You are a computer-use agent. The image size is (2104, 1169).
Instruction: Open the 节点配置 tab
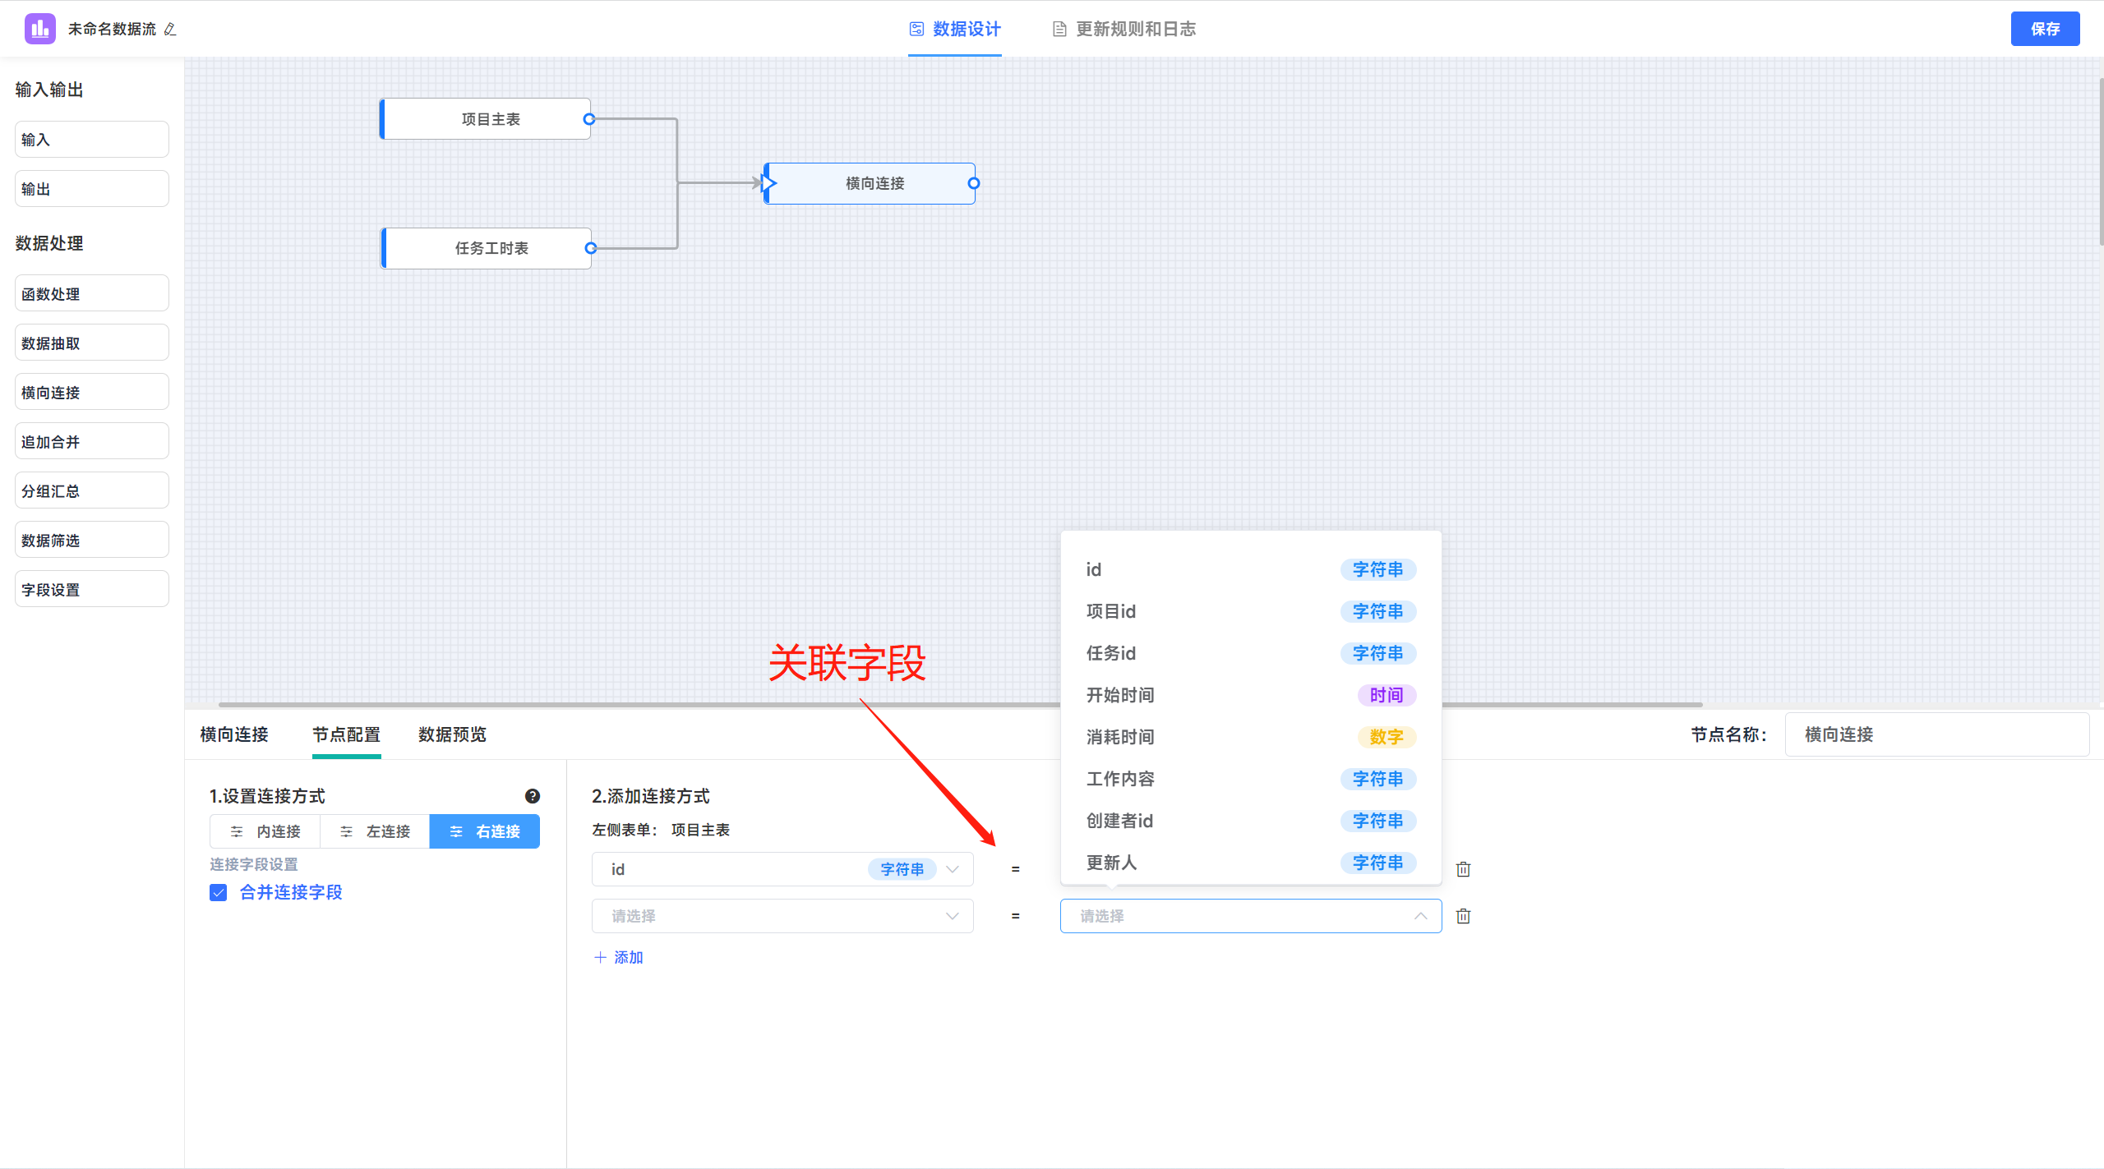click(x=346, y=734)
